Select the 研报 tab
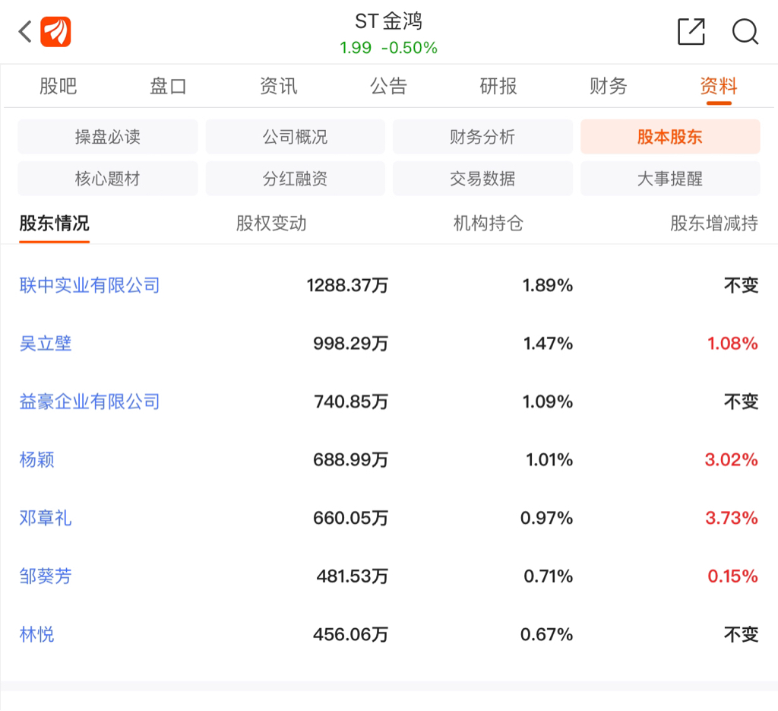778x711 pixels. coord(498,86)
